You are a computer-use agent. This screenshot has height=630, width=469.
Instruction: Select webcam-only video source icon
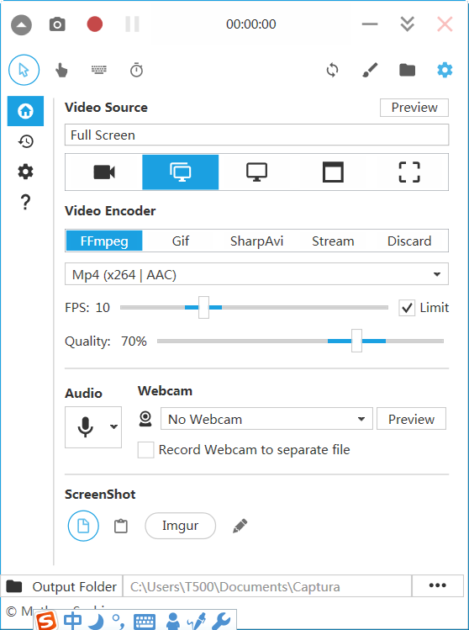point(104,172)
